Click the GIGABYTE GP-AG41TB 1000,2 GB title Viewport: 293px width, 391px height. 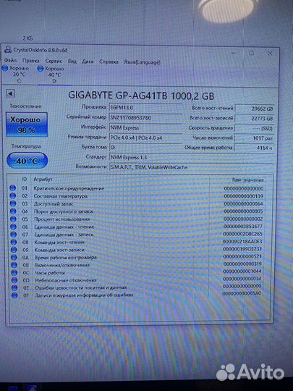(141, 96)
